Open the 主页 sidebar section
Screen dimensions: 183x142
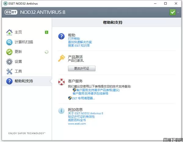18,32
